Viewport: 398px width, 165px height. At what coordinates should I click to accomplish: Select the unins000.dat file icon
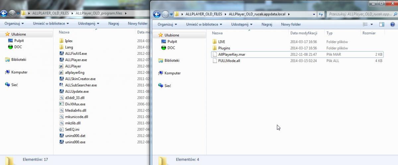point(61,135)
